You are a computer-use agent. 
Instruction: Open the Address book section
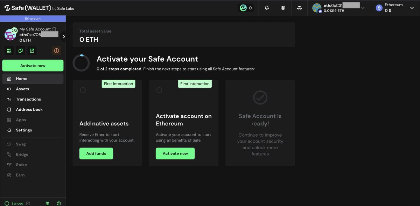pyautogui.click(x=33, y=110)
